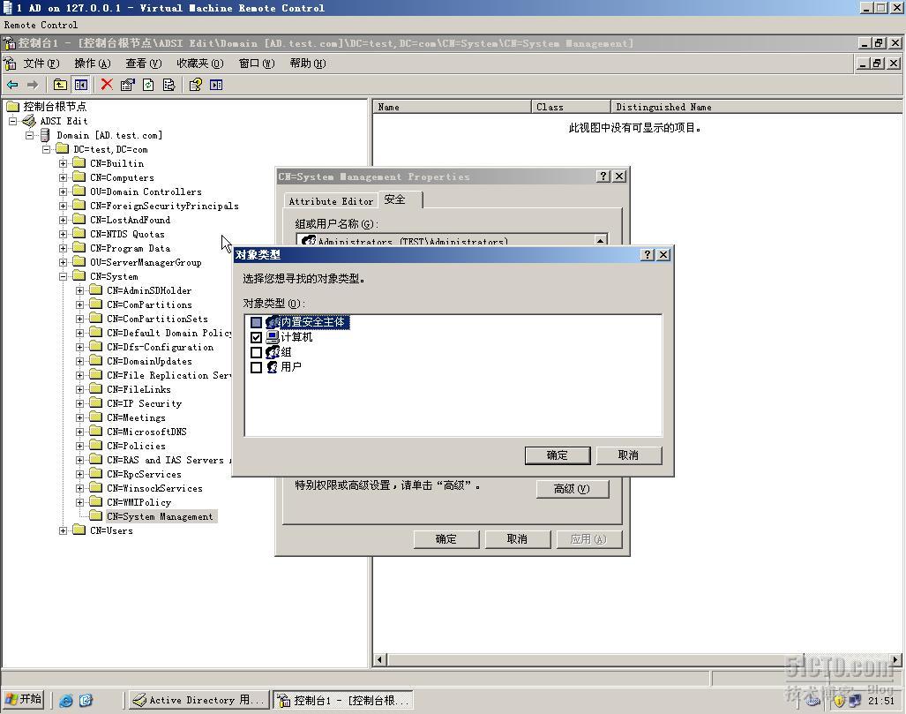This screenshot has height=714, width=906.
Task: Click the Help toolbar icon
Action: tap(195, 85)
